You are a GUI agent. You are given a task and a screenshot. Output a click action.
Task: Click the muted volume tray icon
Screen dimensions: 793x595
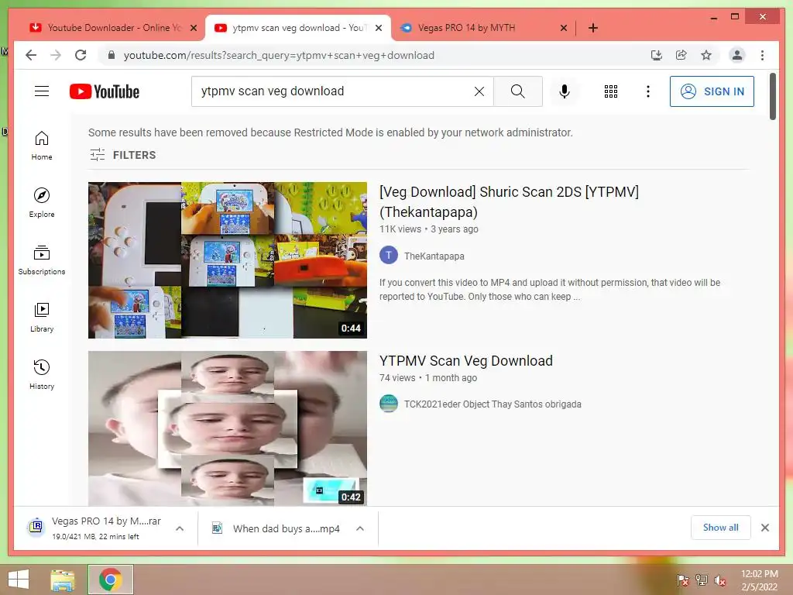click(720, 580)
